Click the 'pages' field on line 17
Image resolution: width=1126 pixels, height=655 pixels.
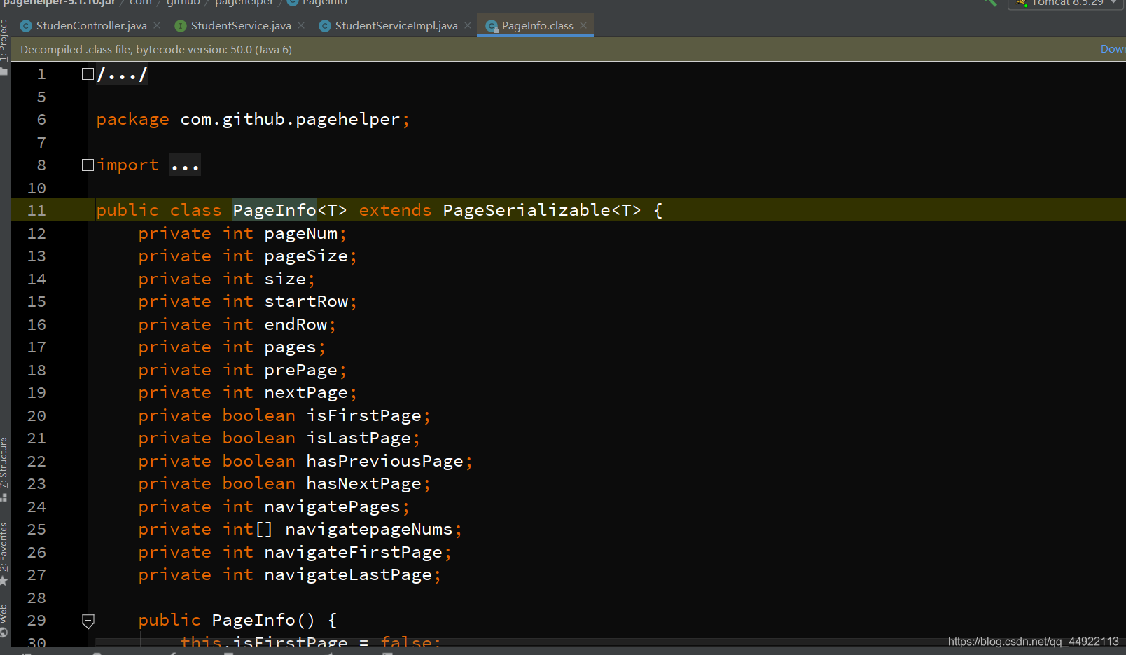coord(290,347)
